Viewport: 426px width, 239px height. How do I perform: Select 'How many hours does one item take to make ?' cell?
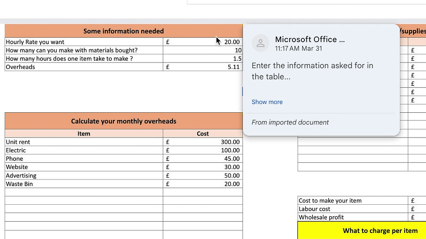click(84, 59)
